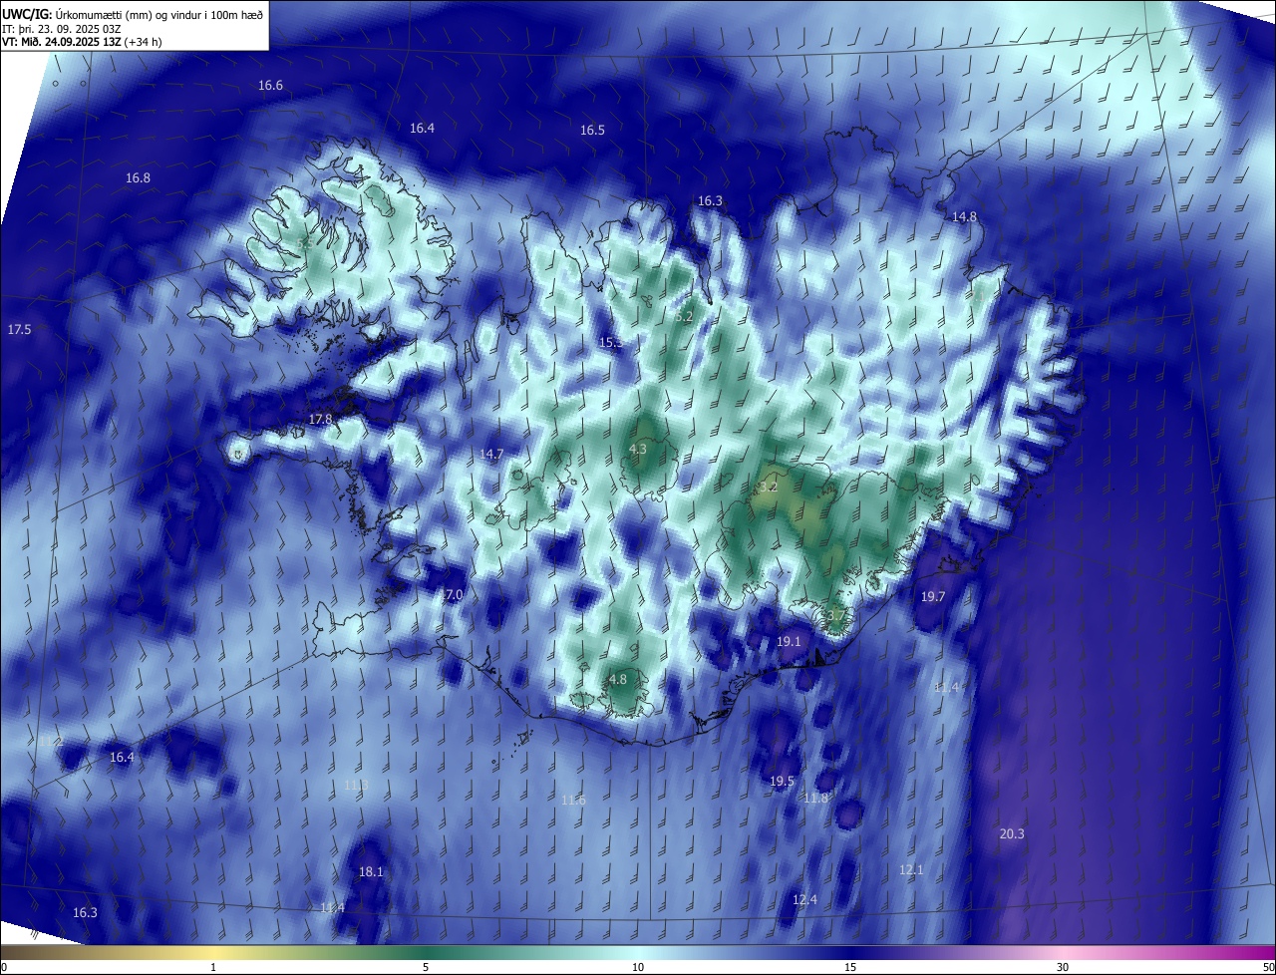
Task: Select the 17.8 value label
Action: pyautogui.click(x=320, y=420)
